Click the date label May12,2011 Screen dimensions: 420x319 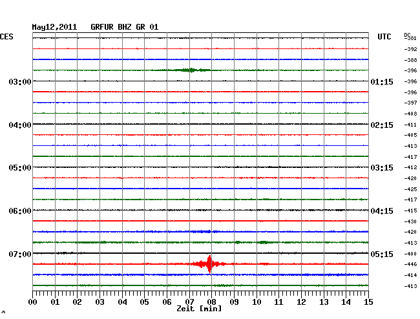coord(54,27)
